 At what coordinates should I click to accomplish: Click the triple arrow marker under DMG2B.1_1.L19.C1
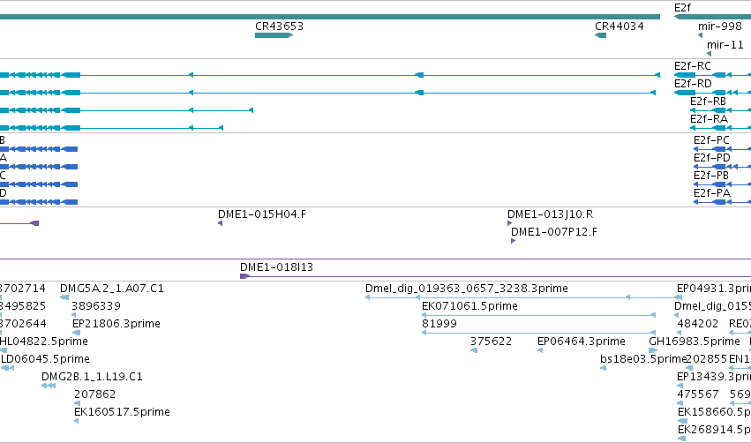pos(49,386)
